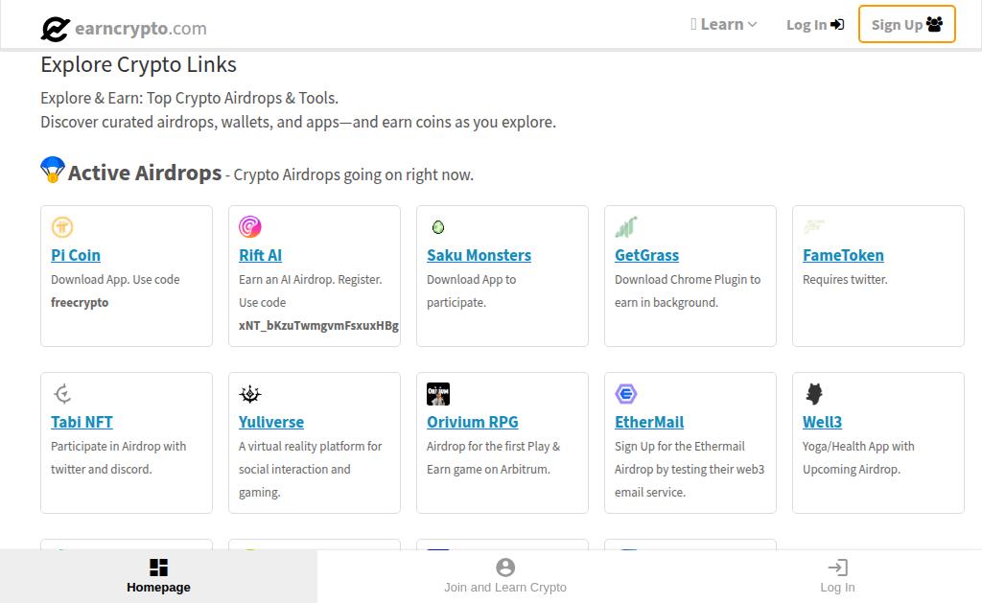
Task: Open the Yuliverse link
Action: coord(271,422)
